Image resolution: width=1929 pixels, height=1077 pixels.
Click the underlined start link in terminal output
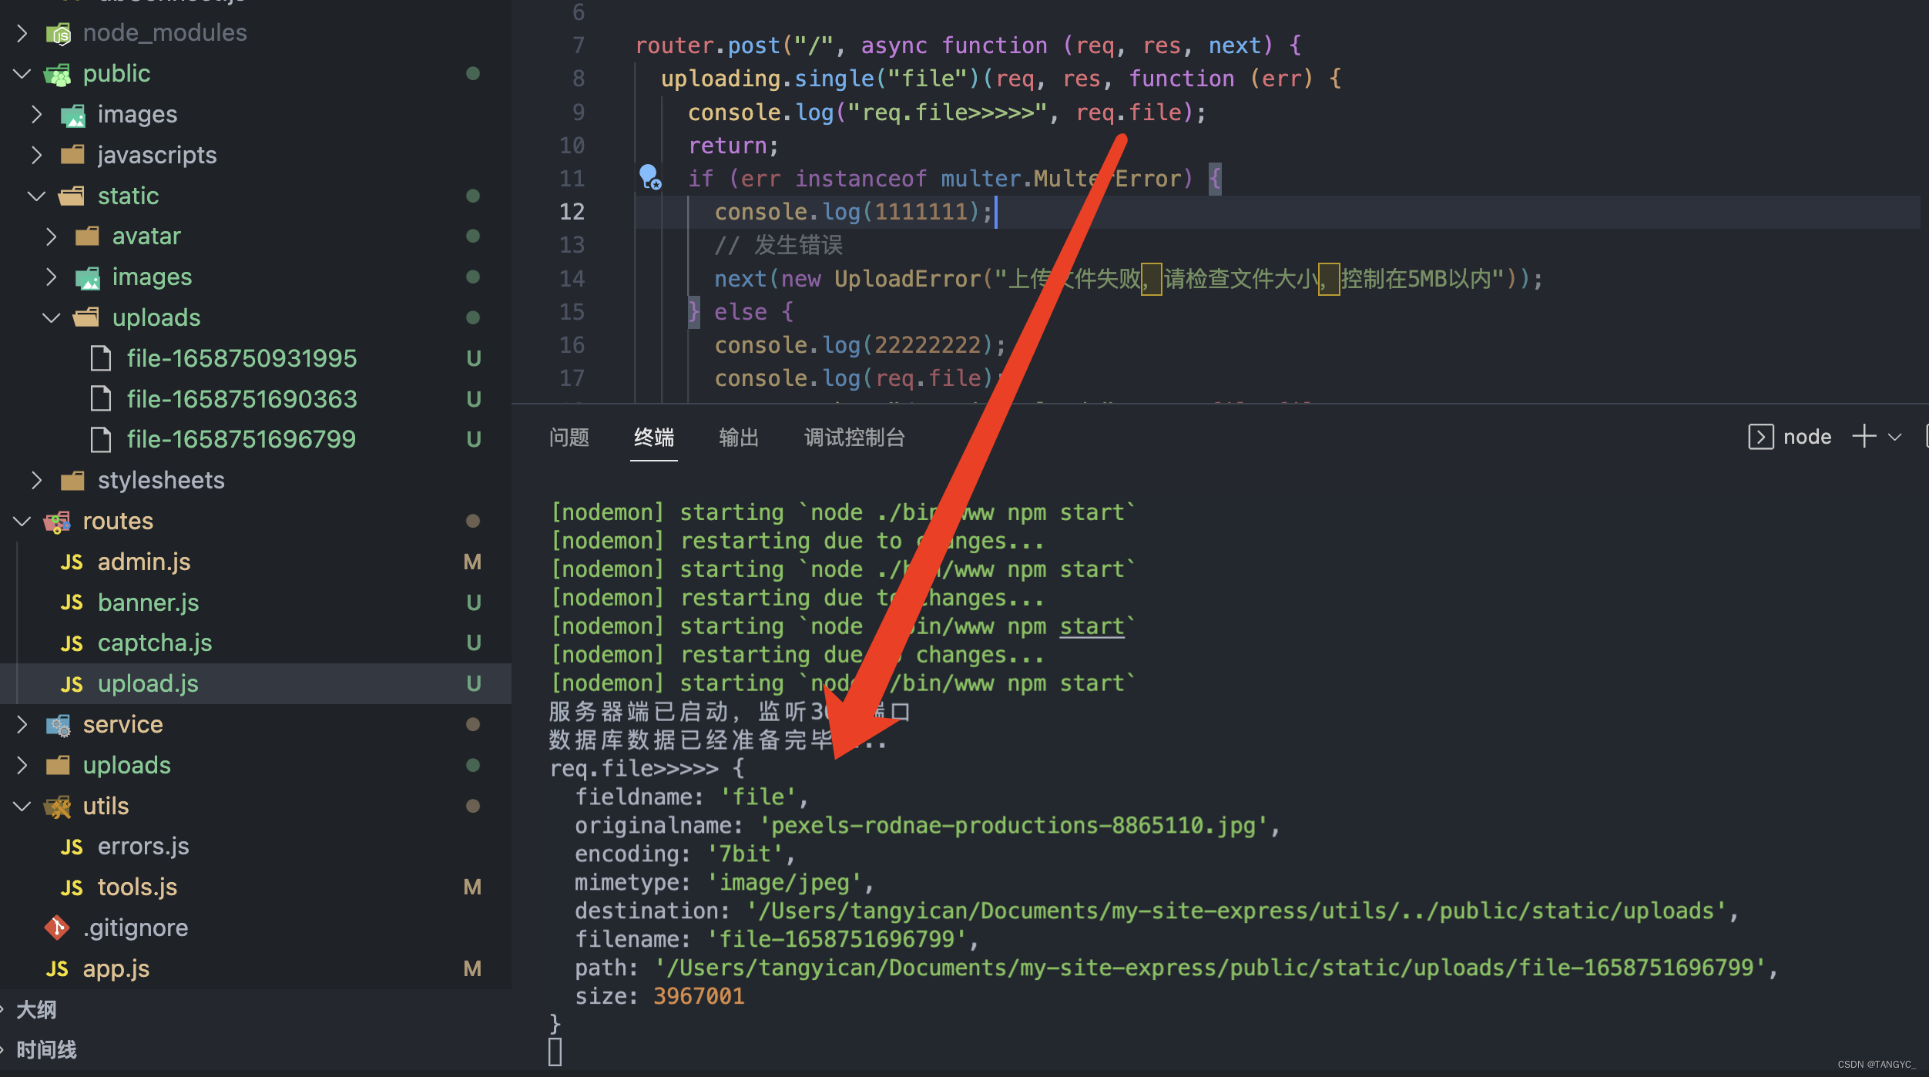(x=1091, y=626)
